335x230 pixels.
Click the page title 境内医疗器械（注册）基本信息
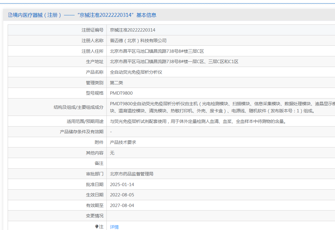pyautogui.click(x=82, y=15)
